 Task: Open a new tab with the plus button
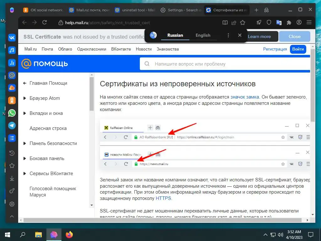tap(256, 10)
